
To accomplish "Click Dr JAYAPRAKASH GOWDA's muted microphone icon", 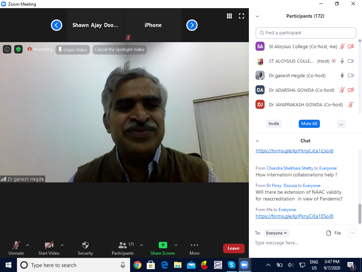I will pos(351,104).
